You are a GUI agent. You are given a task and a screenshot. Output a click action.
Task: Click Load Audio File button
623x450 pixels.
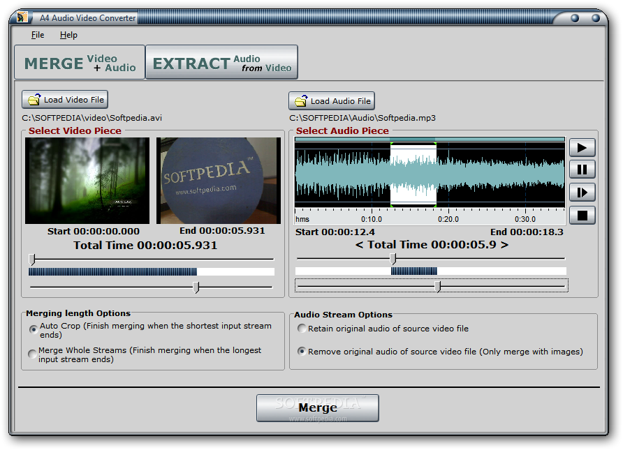tap(332, 101)
